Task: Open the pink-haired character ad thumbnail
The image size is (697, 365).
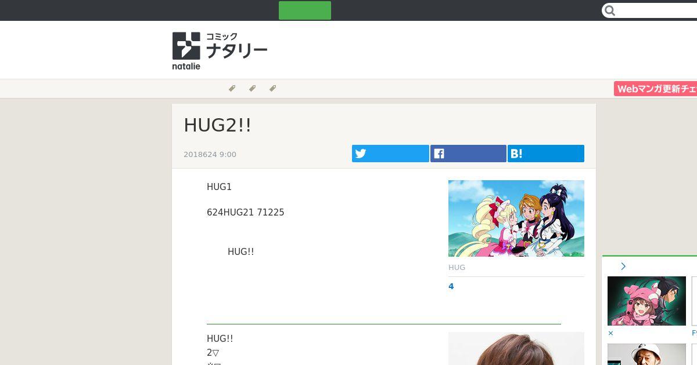Action: 646,301
